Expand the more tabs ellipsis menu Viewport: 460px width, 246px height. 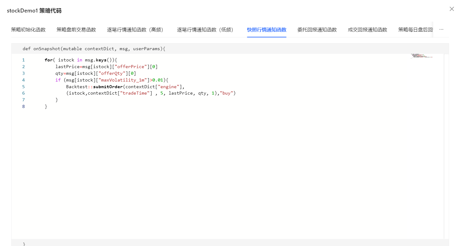pos(441,29)
